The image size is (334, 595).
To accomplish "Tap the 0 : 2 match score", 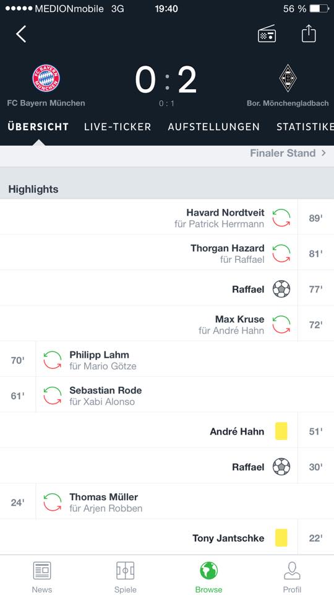I will point(166,80).
